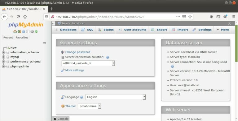Click the navigation reload green icon
Screen dimensions: 238x121
coord(36,31)
